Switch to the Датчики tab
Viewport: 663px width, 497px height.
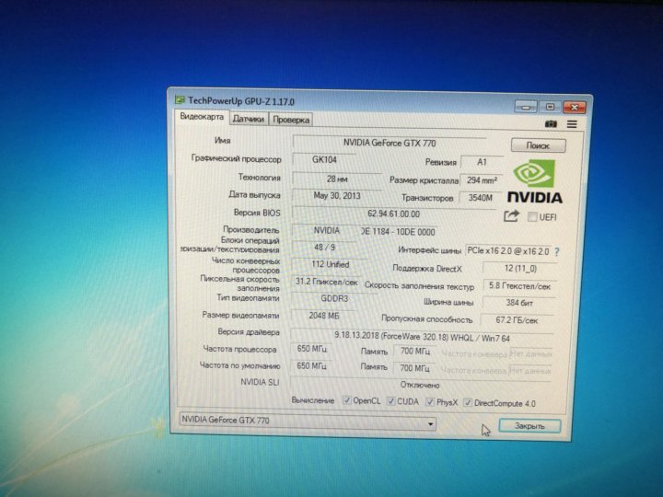tap(249, 119)
